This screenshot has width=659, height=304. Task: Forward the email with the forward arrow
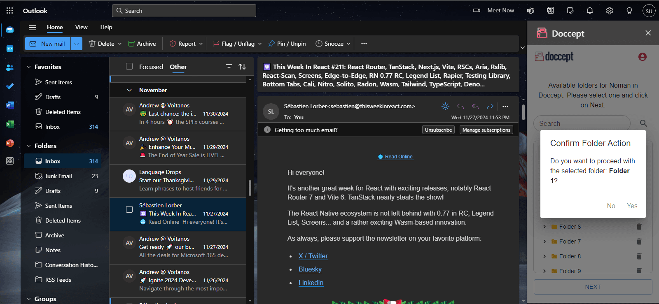pos(490,107)
